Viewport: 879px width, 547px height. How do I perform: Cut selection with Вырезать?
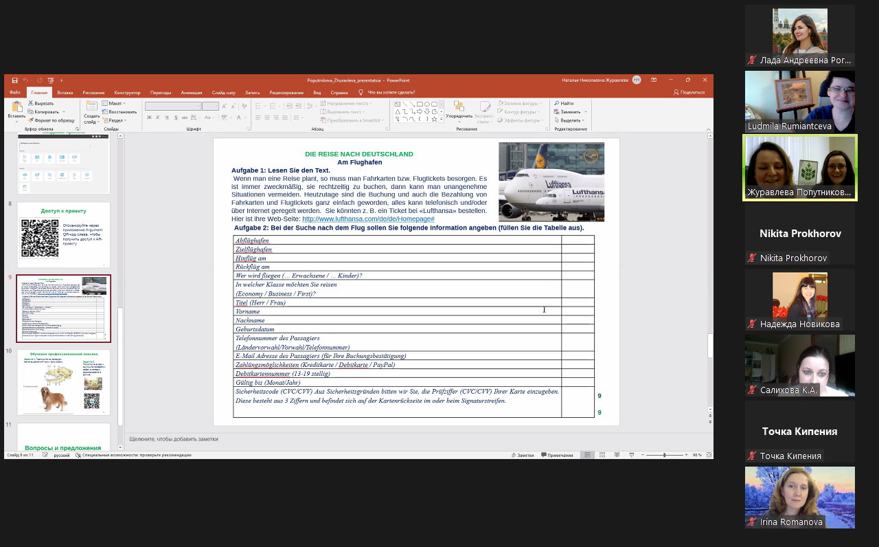[41, 103]
